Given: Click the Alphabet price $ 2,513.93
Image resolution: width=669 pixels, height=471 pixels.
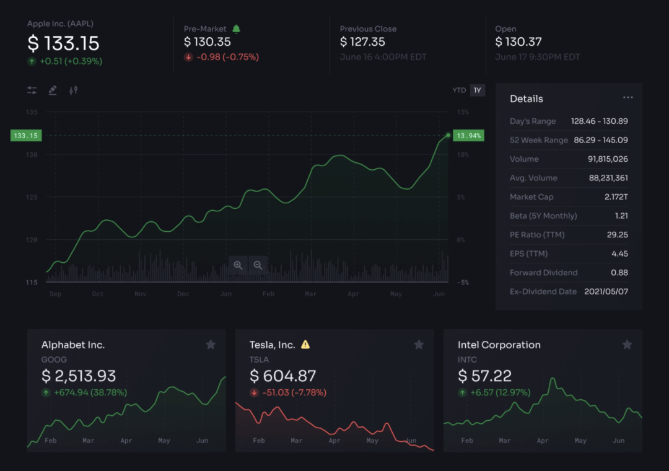Looking at the screenshot, I should tap(79, 376).
